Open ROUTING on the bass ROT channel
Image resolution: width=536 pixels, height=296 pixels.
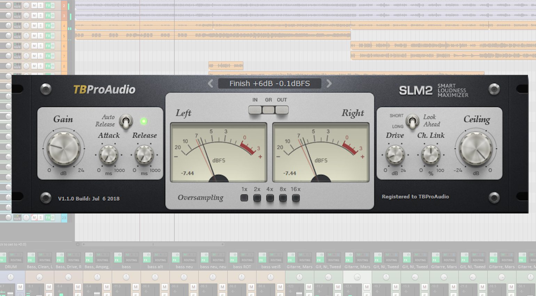(x=247, y=260)
